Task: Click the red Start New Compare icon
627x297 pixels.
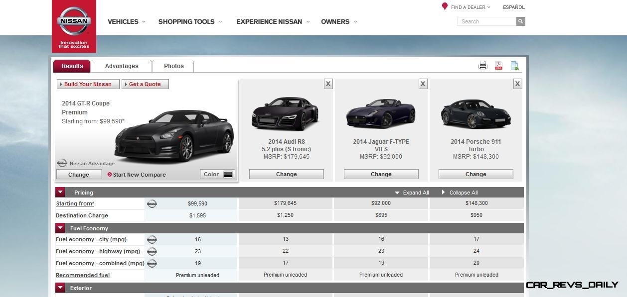Action: pyautogui.click(x=110, y=175)
